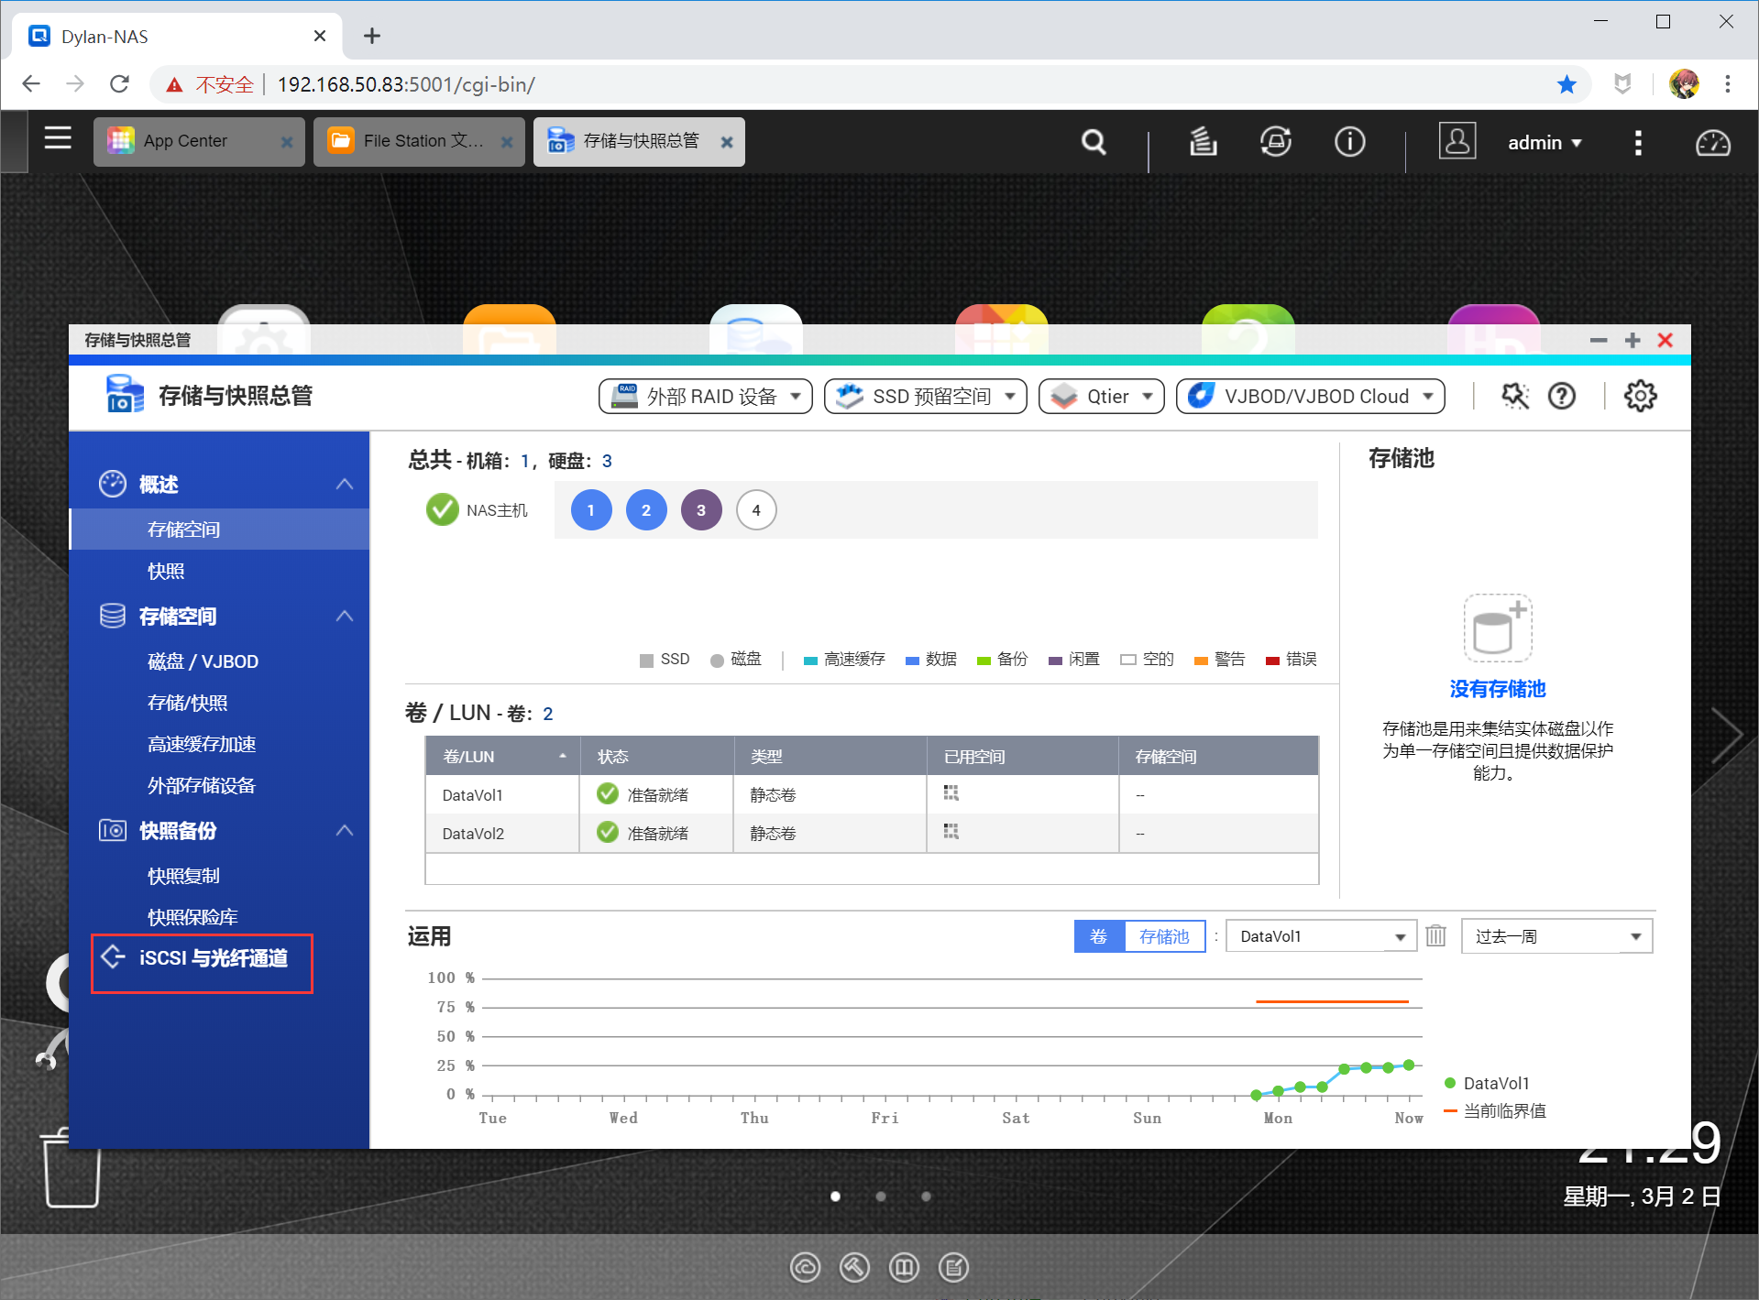Viewport: 1759px width, 1300px height.
Task: Open the desktop recycle bin icon
Action: (71, 1170)
